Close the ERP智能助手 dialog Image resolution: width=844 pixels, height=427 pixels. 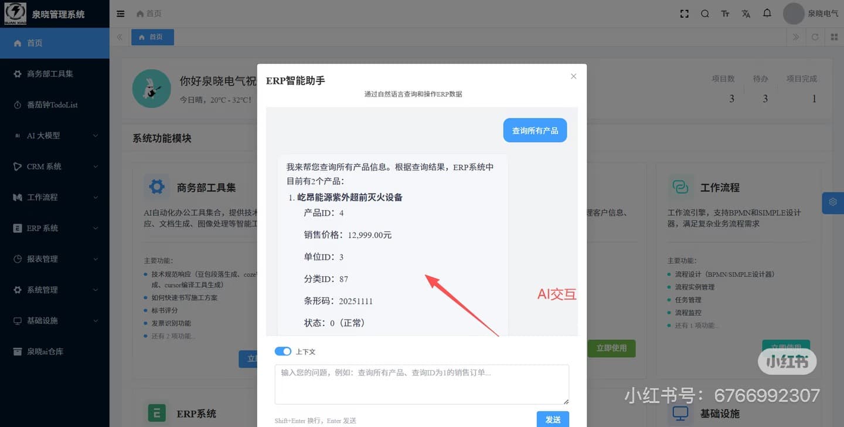(574, 76)
